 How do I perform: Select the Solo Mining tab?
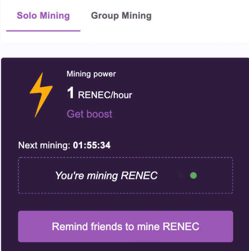click(43, 16)
